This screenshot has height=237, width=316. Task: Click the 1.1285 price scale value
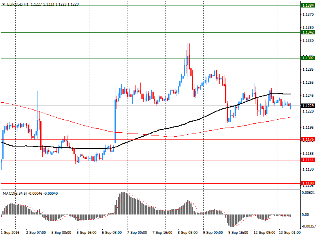pos(308,70)
